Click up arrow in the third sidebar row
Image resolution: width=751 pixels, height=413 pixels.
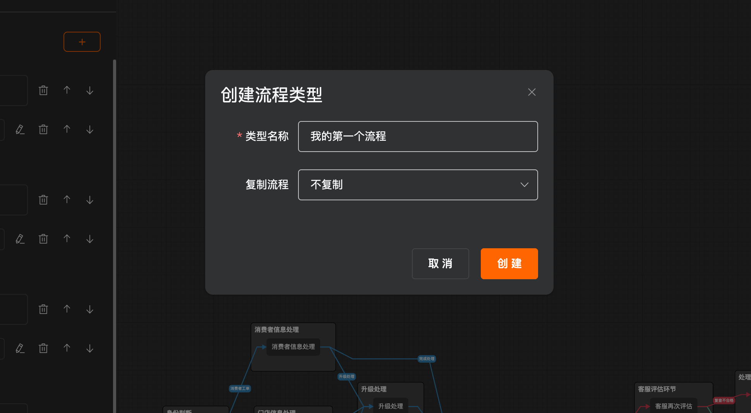click(67, 200)
